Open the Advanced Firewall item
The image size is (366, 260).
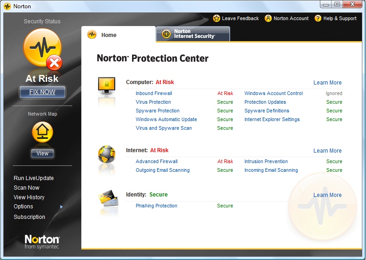157,161
